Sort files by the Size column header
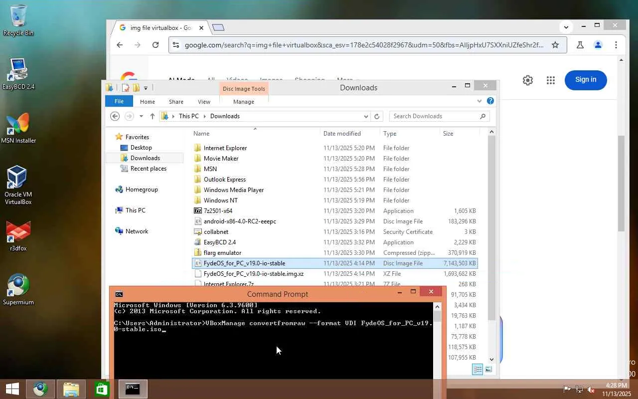The image size is (638, 399). point(460,134)
